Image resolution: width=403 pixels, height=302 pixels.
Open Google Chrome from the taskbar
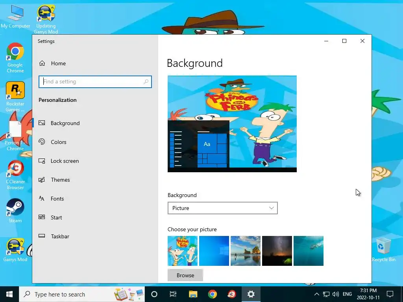pos(212,294)
